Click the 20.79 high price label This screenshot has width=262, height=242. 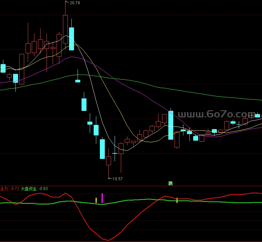(x=75, y=3)
